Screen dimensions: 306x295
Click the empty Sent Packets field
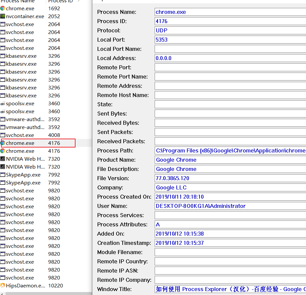point(230,132)
